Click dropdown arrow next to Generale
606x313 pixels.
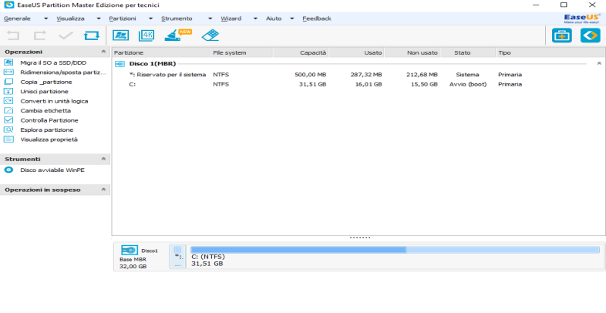pos(46,19)
